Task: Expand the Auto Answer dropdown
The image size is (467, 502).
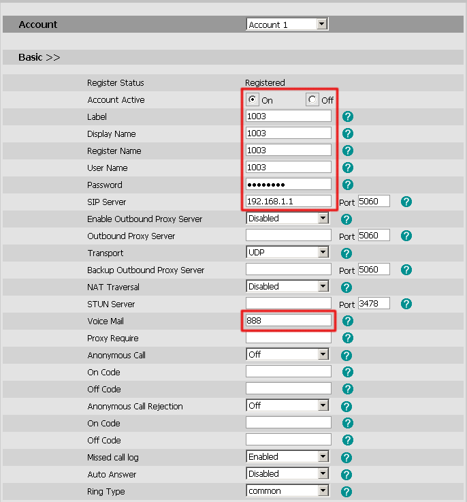Action: click(x=287, y=473)
